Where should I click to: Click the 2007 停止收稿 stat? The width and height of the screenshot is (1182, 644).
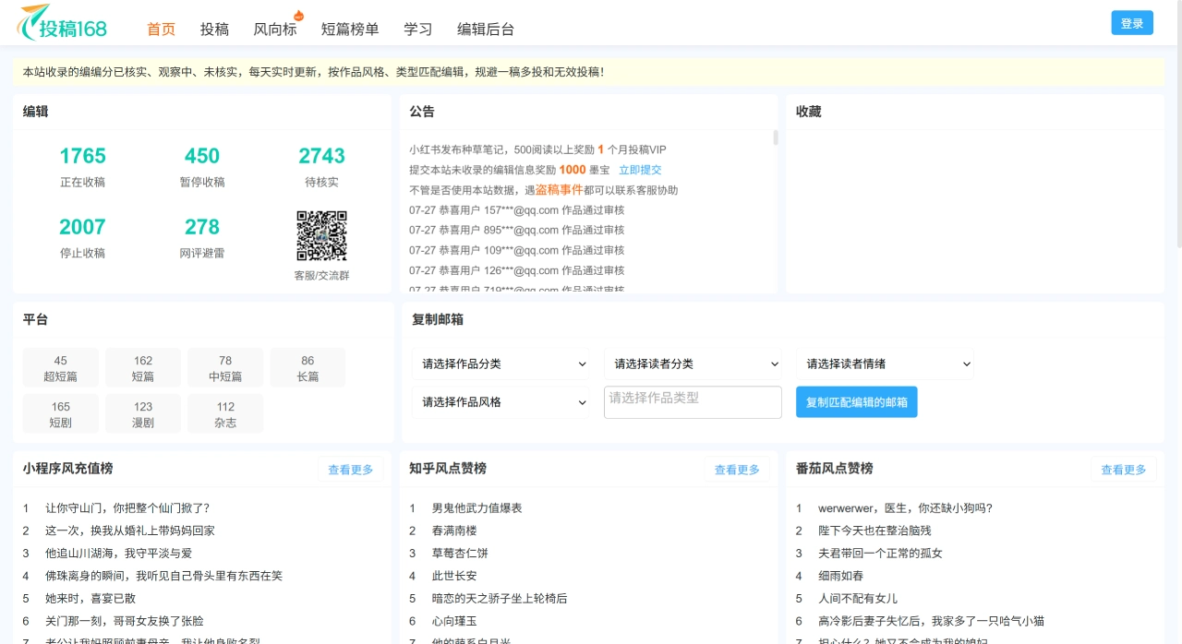coord(82,237)
